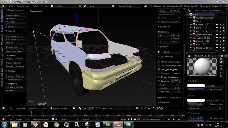Select the scale manipulator icon
Image resolution: width=228 pixels, height=128 pixels.
pos(99,109)
